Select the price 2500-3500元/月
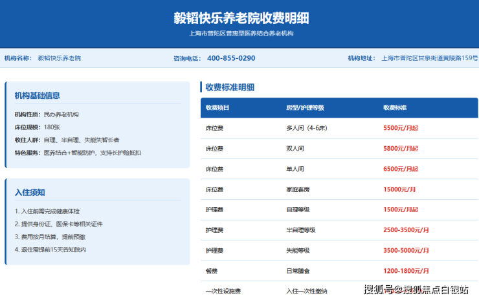Viewport: 479px width, 300px height. [407, 230]
